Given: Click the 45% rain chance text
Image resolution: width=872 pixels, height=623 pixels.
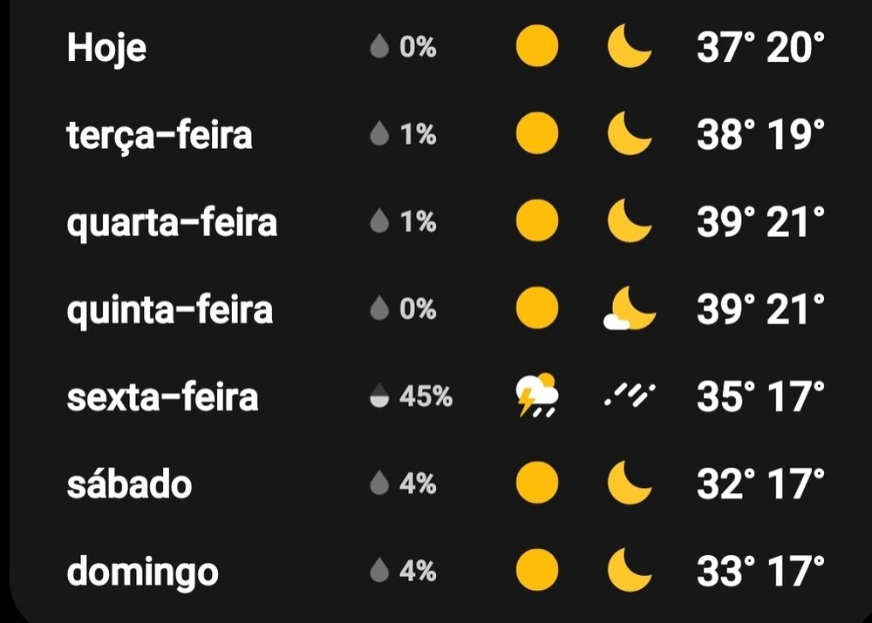Looking at the screenshot, I should tap(426, 396).
